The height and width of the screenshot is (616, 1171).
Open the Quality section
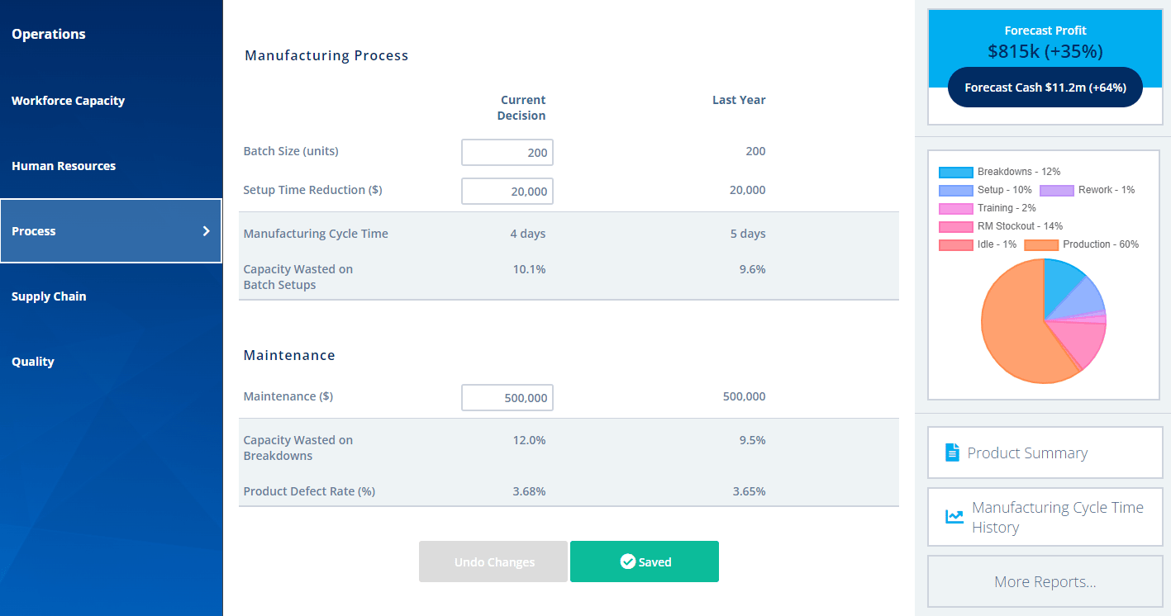[33, 362]
